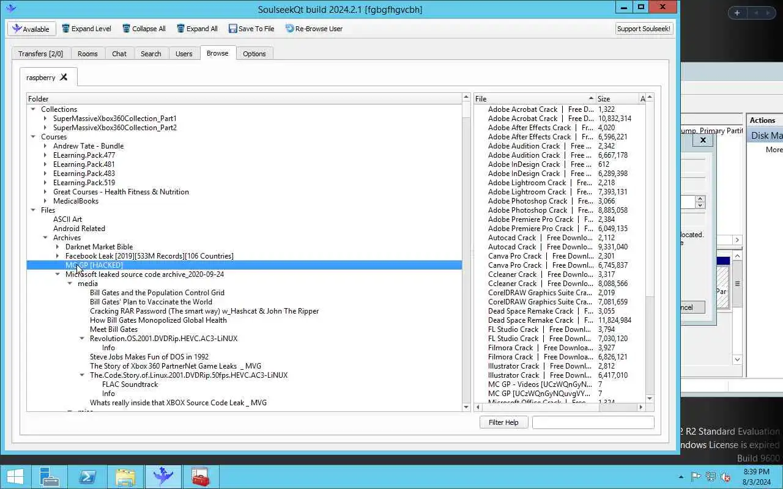This screenshot has height=489, width=783.
Task: Select ELearning.Pack.519 folder
Action: point(84,183)
